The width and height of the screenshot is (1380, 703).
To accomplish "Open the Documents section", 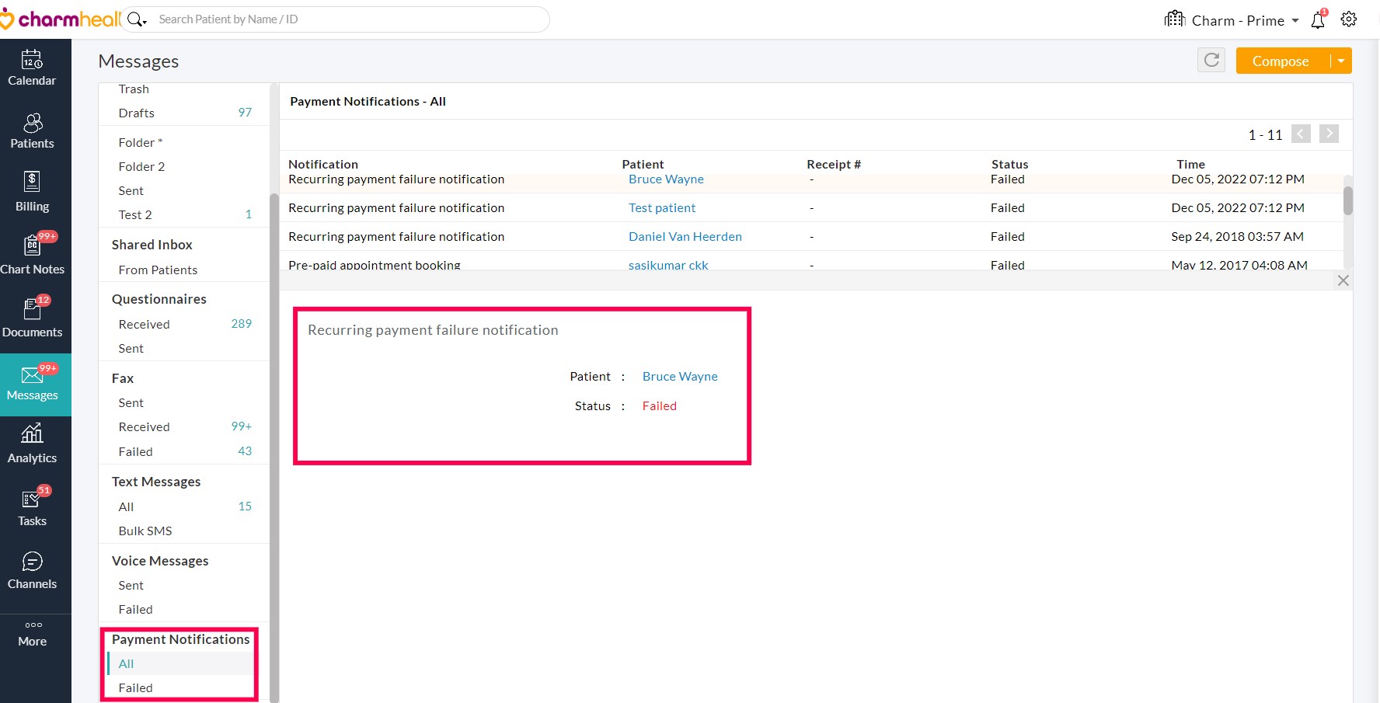I will tap(32, 318).
